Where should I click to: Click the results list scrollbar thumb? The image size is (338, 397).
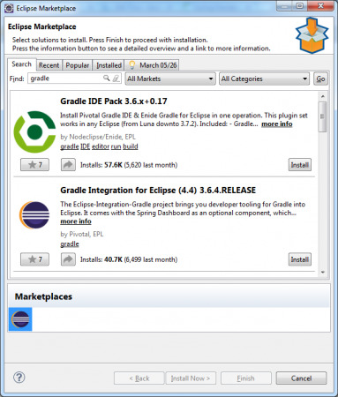tap(322, 116)
